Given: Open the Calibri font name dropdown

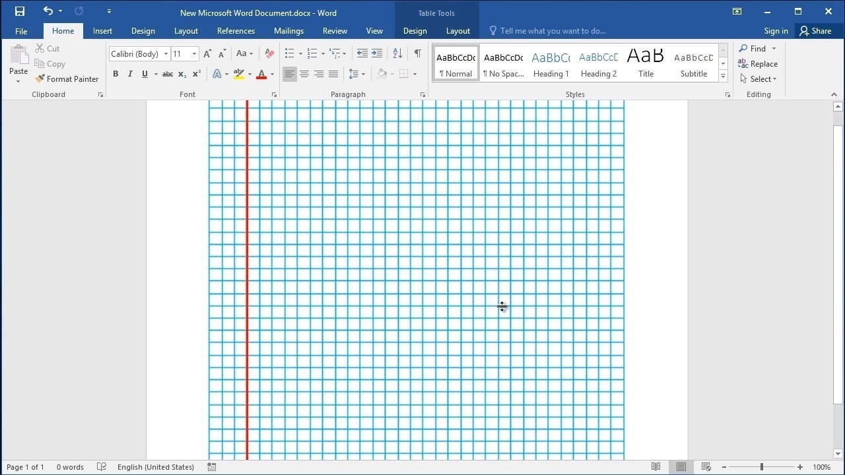Looking at the screenshot, I should tap(166, 54).
